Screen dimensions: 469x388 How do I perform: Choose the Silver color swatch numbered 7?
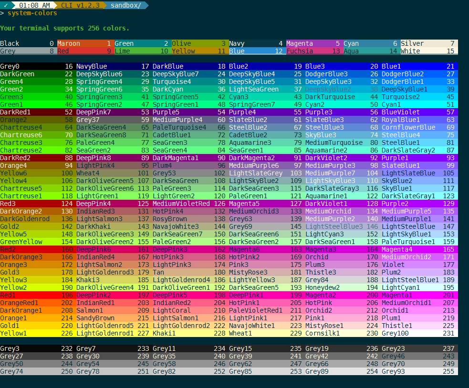[429, 44]
